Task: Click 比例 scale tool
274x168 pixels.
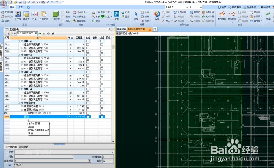Action: [96, 12]
